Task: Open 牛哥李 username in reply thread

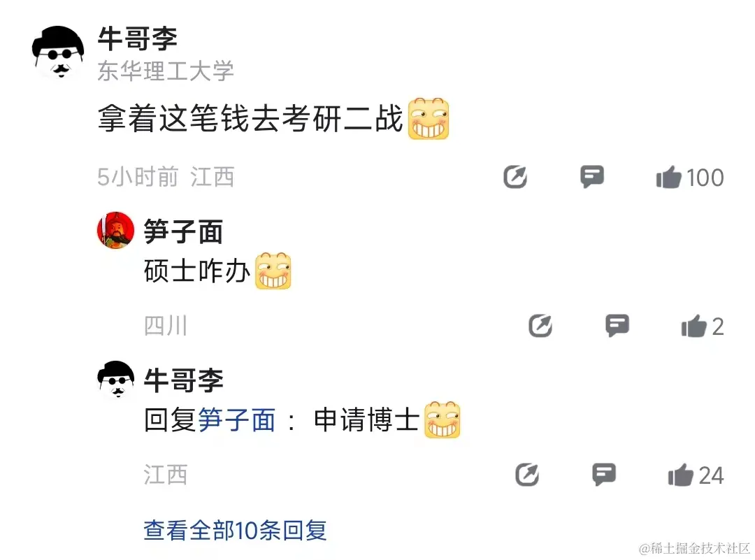Action: click(183, 380)
